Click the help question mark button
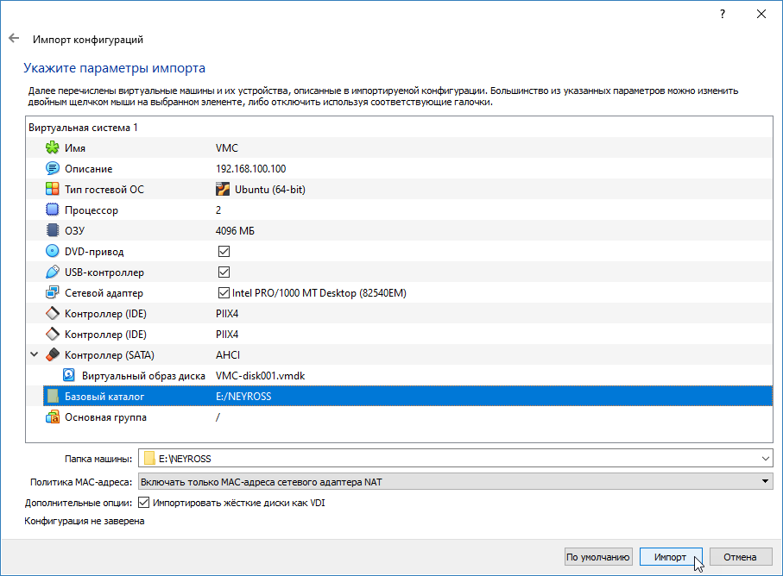 click(x=722, y=15)
